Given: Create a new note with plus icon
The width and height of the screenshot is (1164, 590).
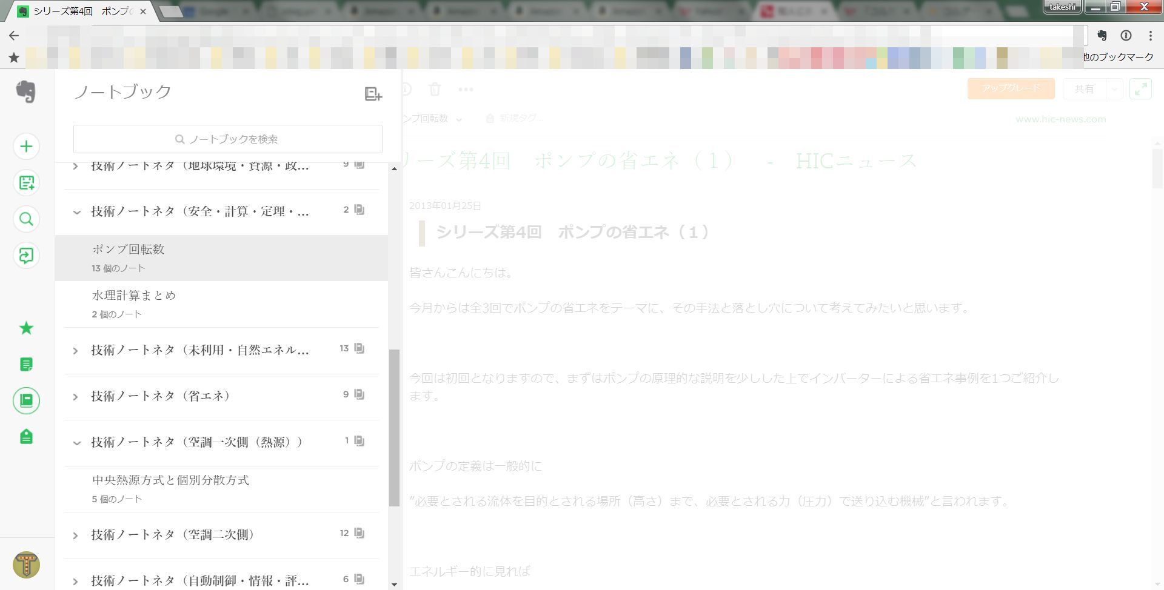Looking at the screenshot, I should point(26,147).
